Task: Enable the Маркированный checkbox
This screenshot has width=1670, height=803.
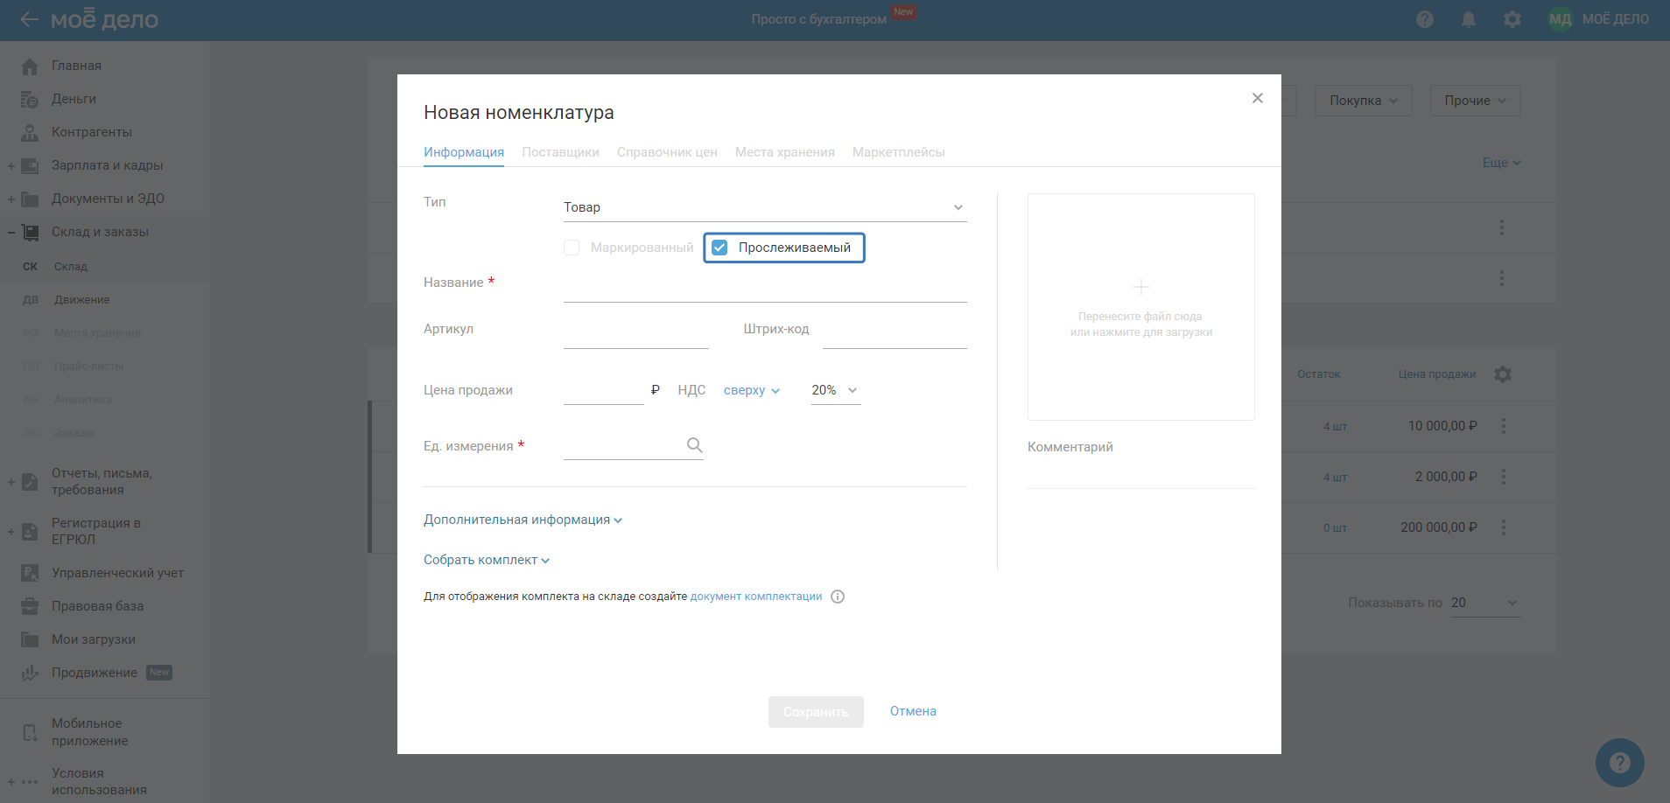Action: point(572,248)
